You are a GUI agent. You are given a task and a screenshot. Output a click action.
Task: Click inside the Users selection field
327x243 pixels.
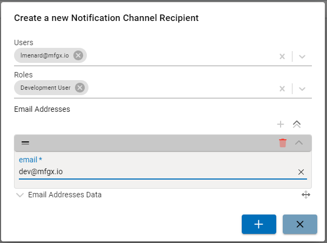pyautogui.click(x=178, y=56)
